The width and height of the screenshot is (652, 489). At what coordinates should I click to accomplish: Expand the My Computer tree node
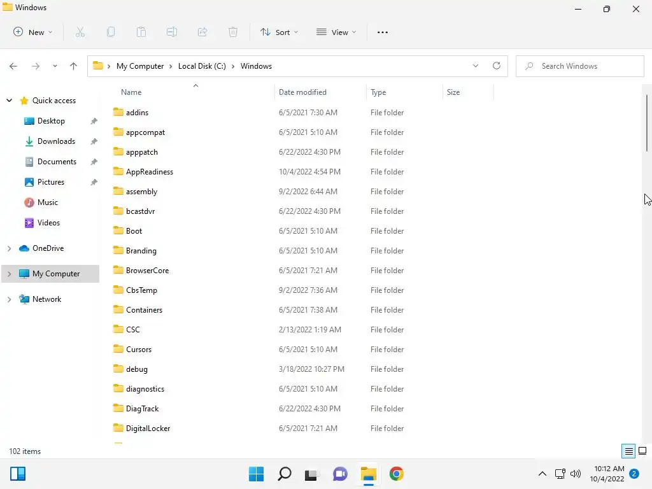point(9,274)
